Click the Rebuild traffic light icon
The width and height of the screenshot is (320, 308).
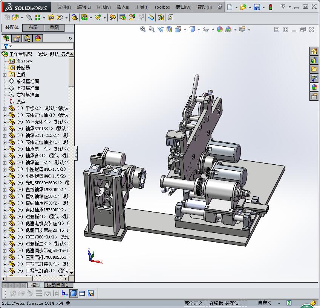click(271, 7)
